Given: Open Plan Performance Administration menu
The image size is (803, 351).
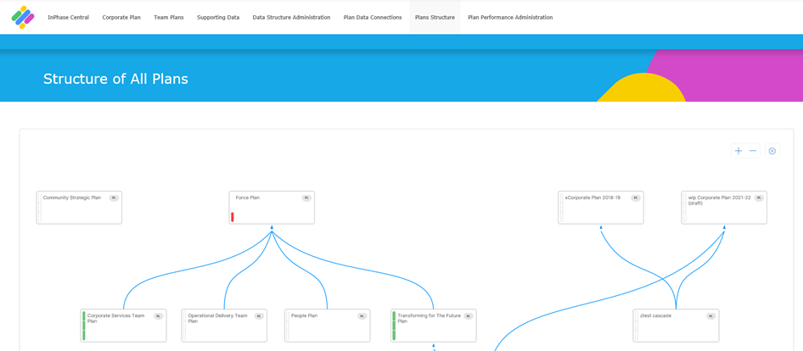Looking at the screenshot, I should tap(510, 18).
